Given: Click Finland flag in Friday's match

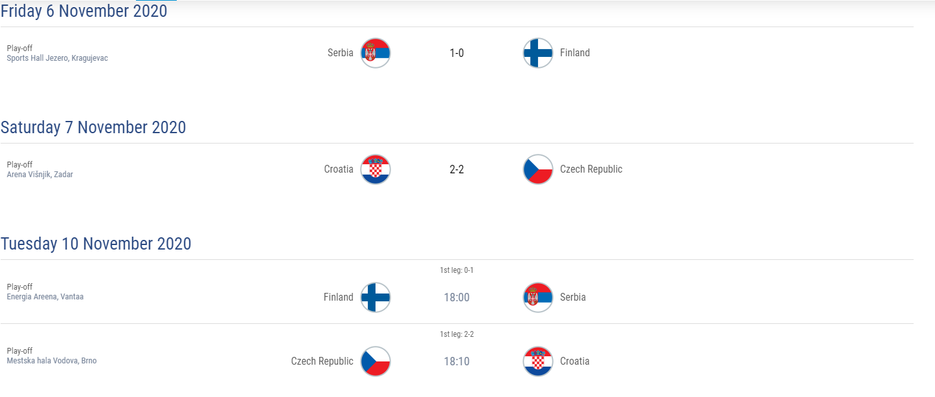Looking at the screenshot, I should coord(538,53).
